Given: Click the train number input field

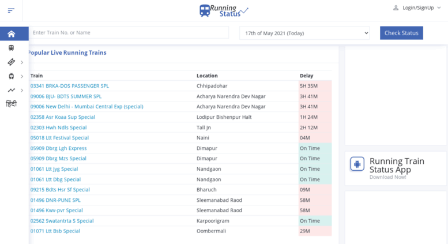Looking at the screenshot, I should coord(129,33).
